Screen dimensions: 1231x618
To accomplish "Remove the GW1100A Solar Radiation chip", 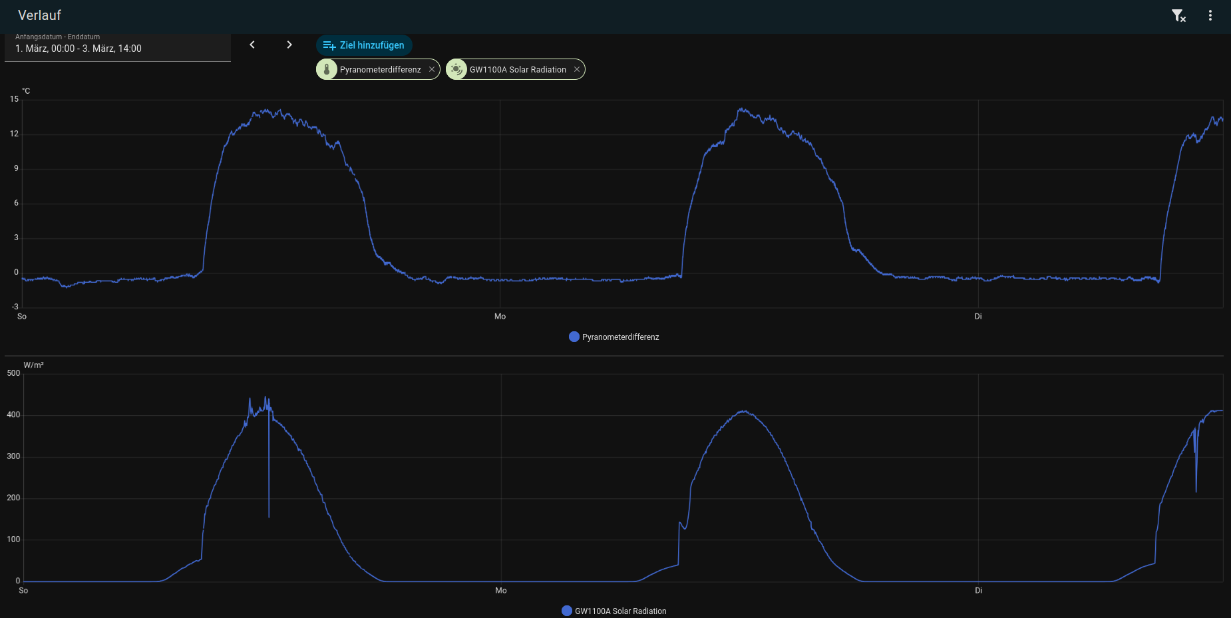I will click(x=577, y=69).
